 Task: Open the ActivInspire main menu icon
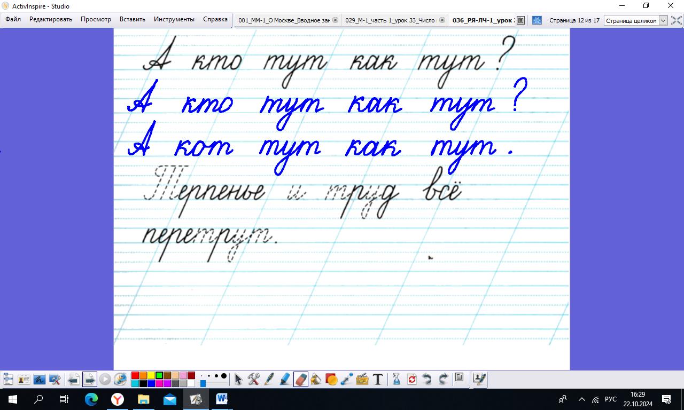[x=7, y=379]
